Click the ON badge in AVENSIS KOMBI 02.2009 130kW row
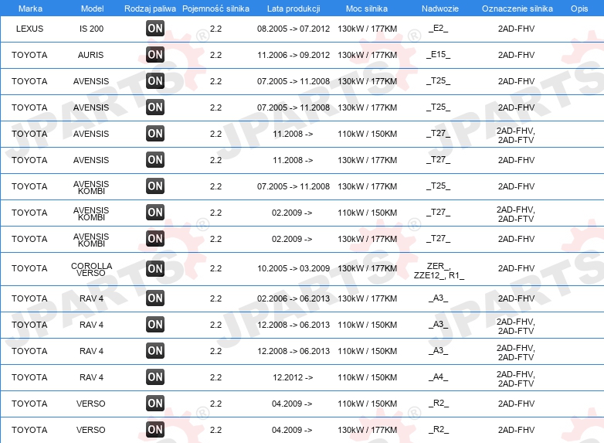Screen dimensions: 604x443 click(155, 238)
